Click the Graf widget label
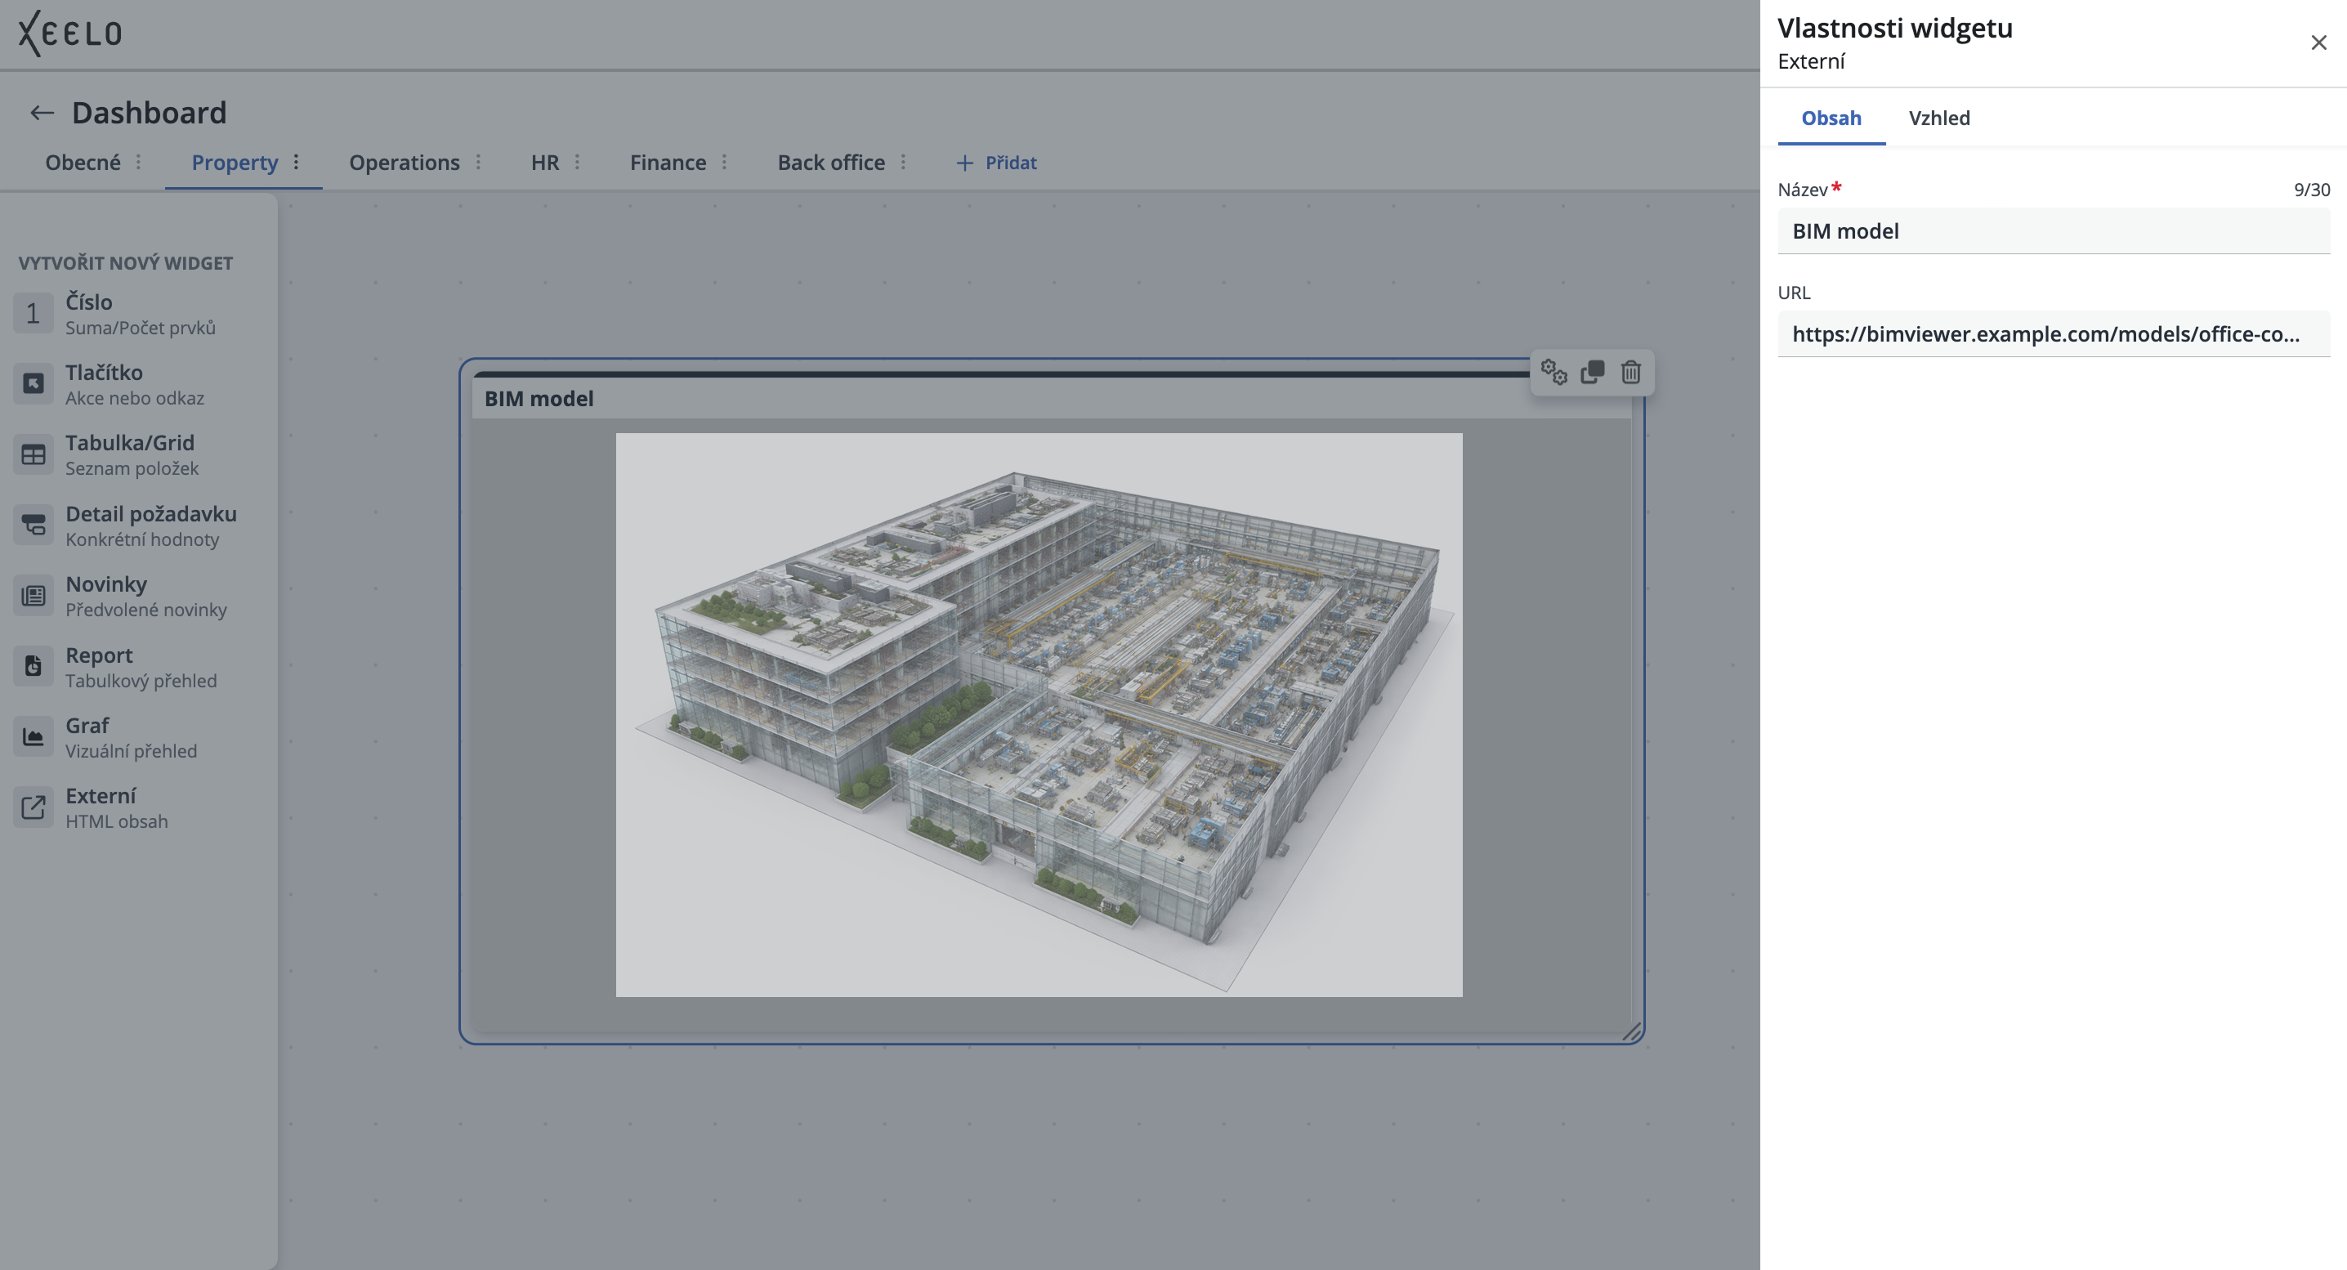The width and height of the screenshot is (2347, 1270). 87,725
